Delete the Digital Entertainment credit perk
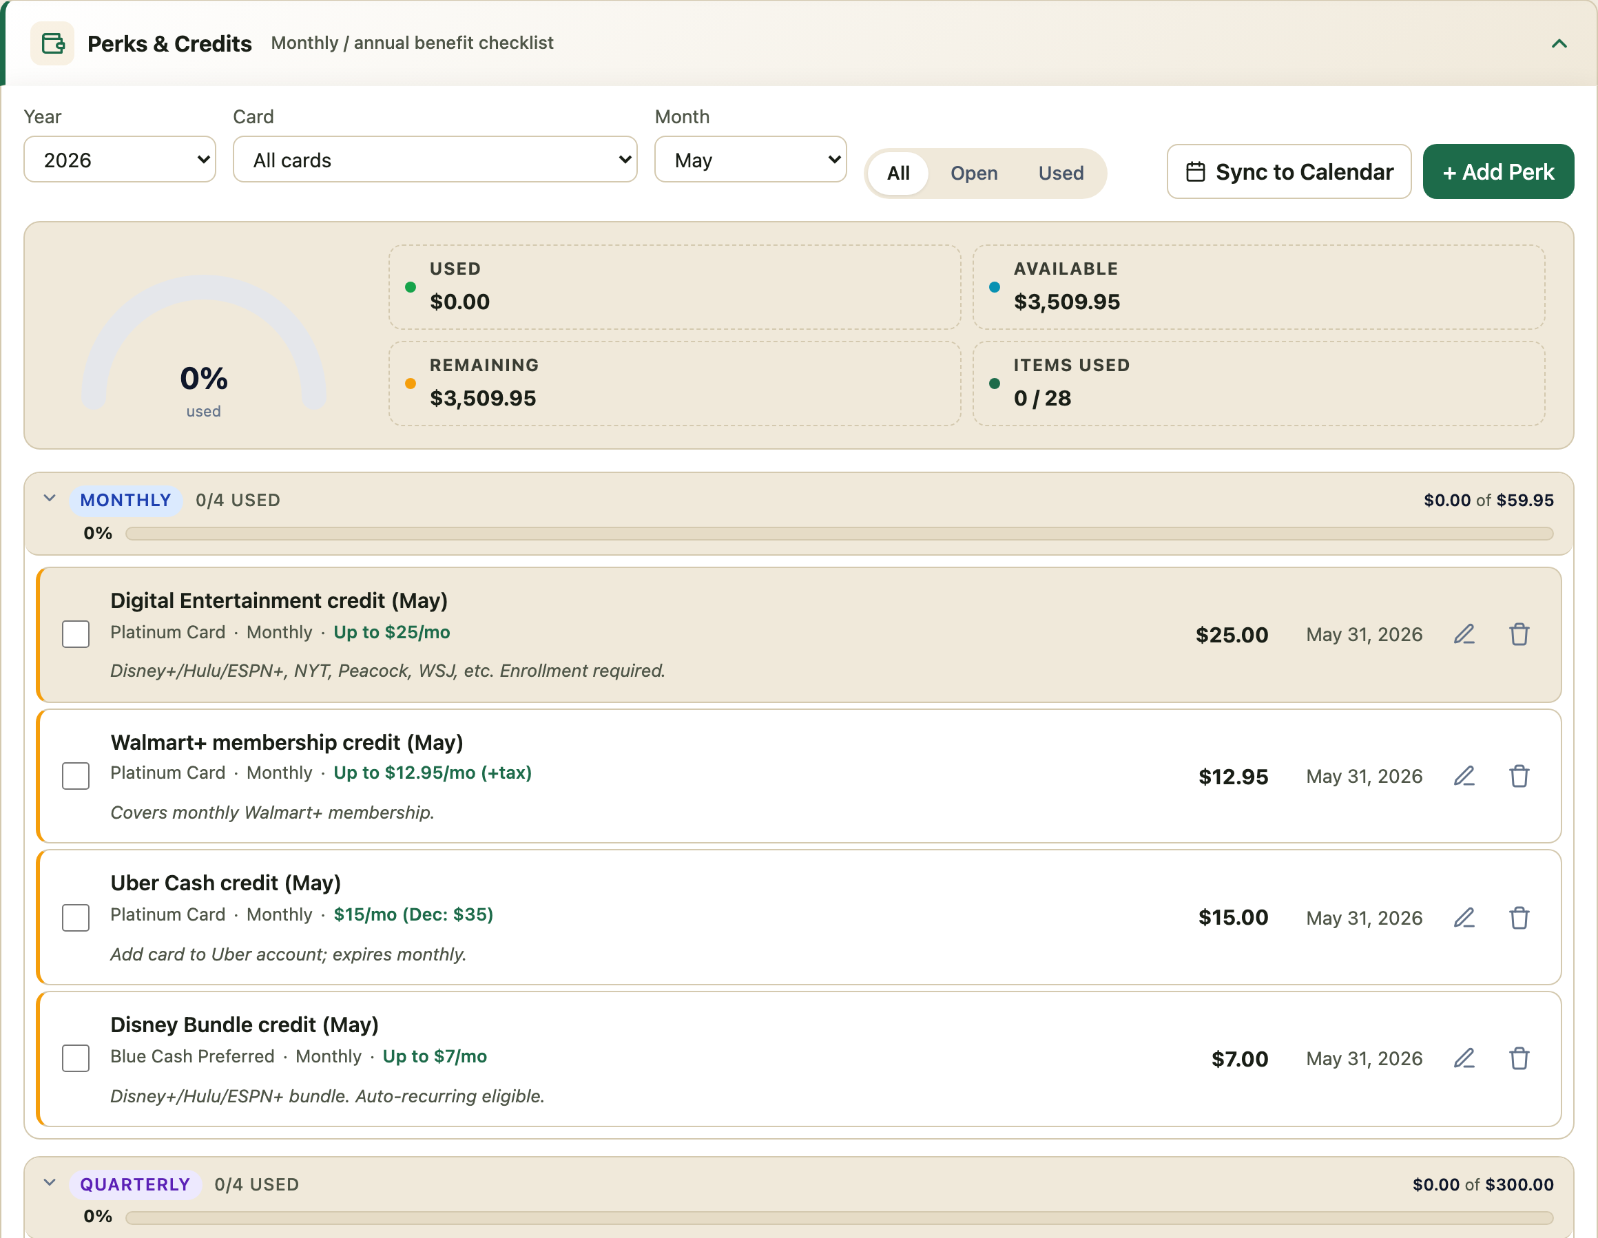 click(1519, 634)
